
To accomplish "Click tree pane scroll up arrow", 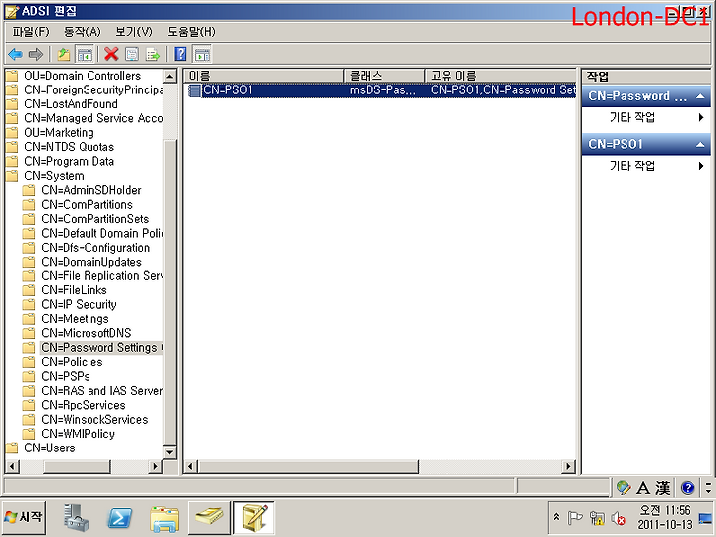I will [x=170, y=76].
